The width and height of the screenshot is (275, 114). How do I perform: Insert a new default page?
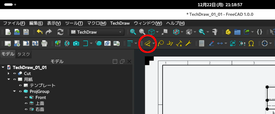click(8, 43)
